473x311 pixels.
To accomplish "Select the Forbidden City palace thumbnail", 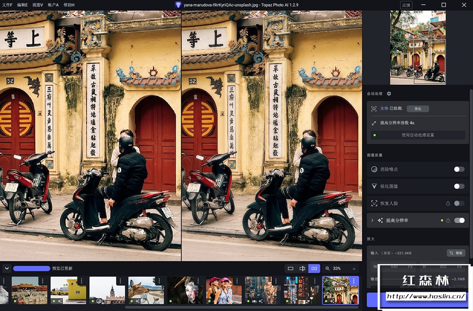I will point(29,290).
